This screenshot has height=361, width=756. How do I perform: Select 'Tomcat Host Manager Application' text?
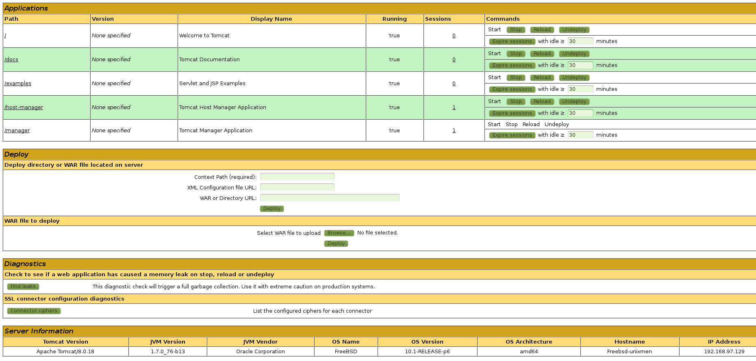point(223,107)
